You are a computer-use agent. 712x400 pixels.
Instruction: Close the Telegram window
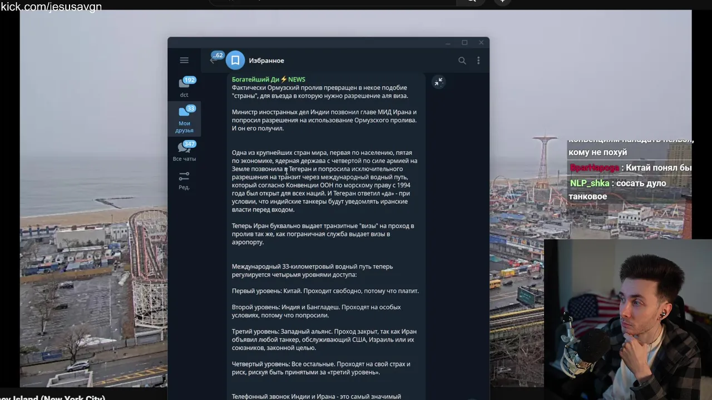(481, 43)
